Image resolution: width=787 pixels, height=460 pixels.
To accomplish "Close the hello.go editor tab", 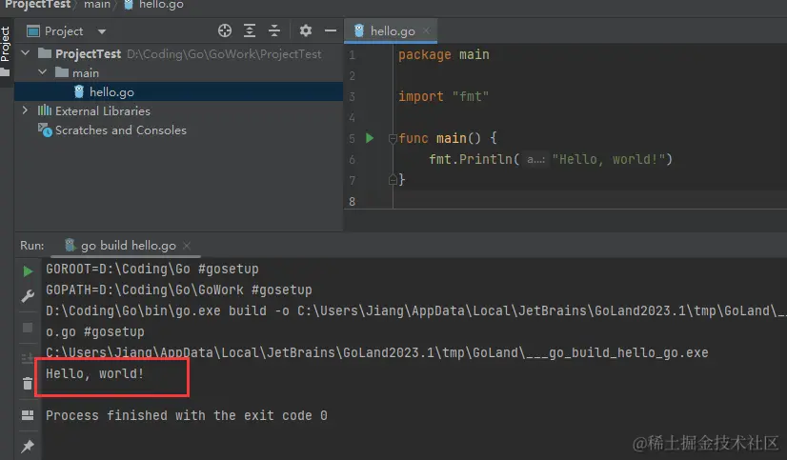I will coord(426,30).
